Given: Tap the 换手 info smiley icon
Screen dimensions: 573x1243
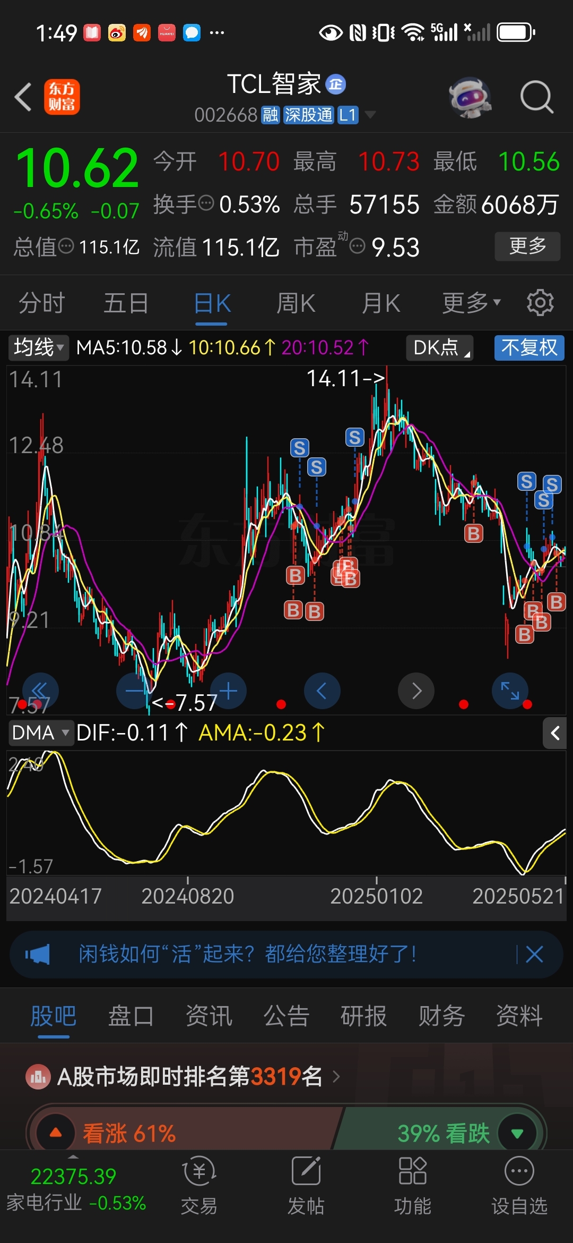Looking at the screenshot, I should (206, 203).
